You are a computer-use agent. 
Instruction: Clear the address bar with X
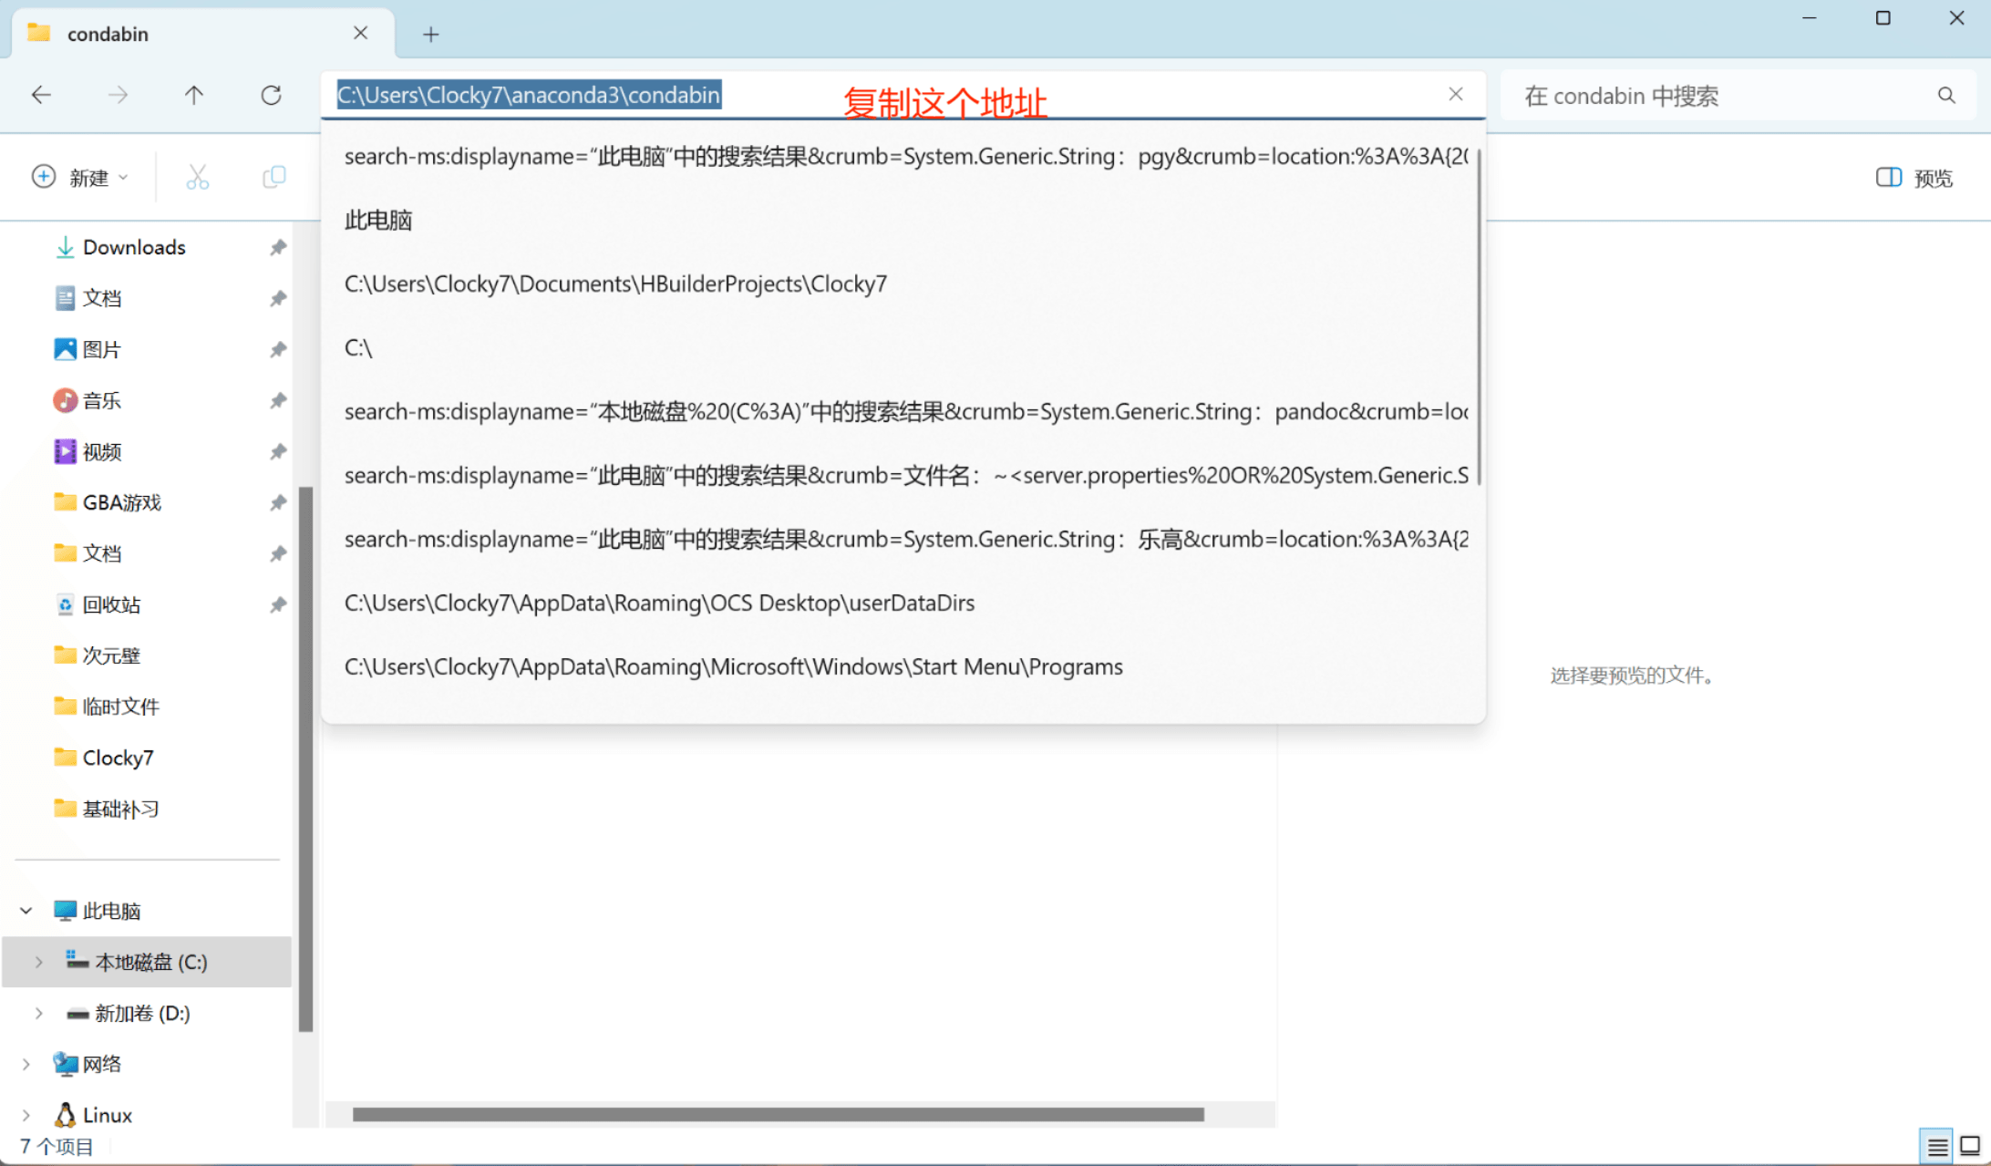[1456, 94]
